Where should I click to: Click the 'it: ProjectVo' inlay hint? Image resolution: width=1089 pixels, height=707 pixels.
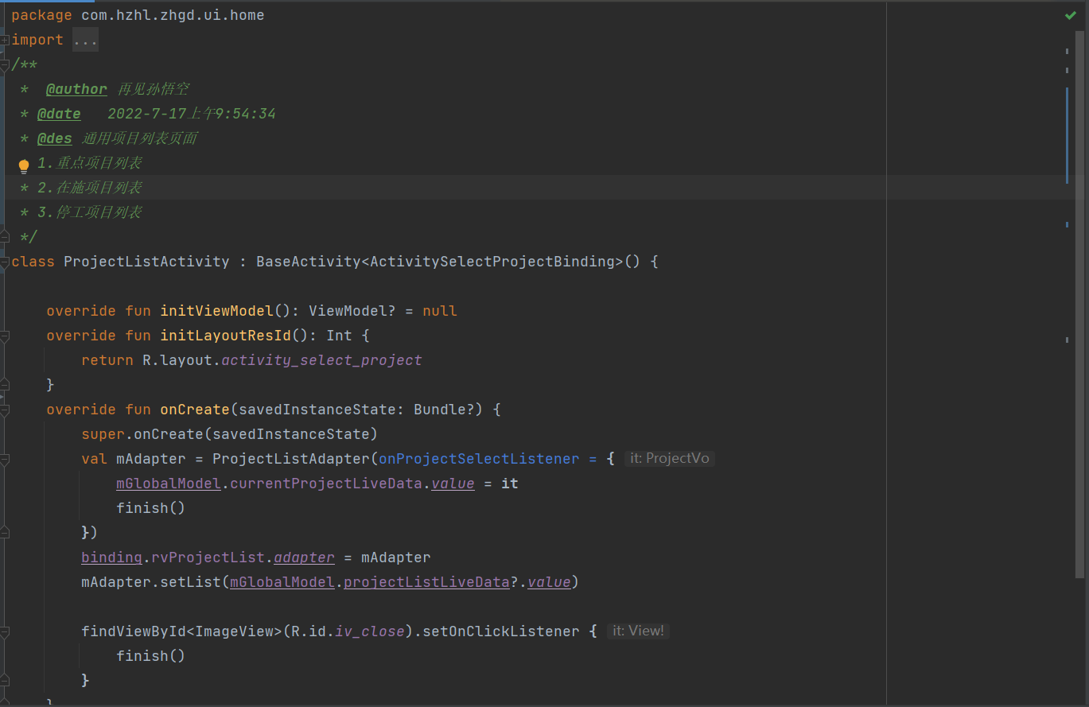(x=669, y=459)
